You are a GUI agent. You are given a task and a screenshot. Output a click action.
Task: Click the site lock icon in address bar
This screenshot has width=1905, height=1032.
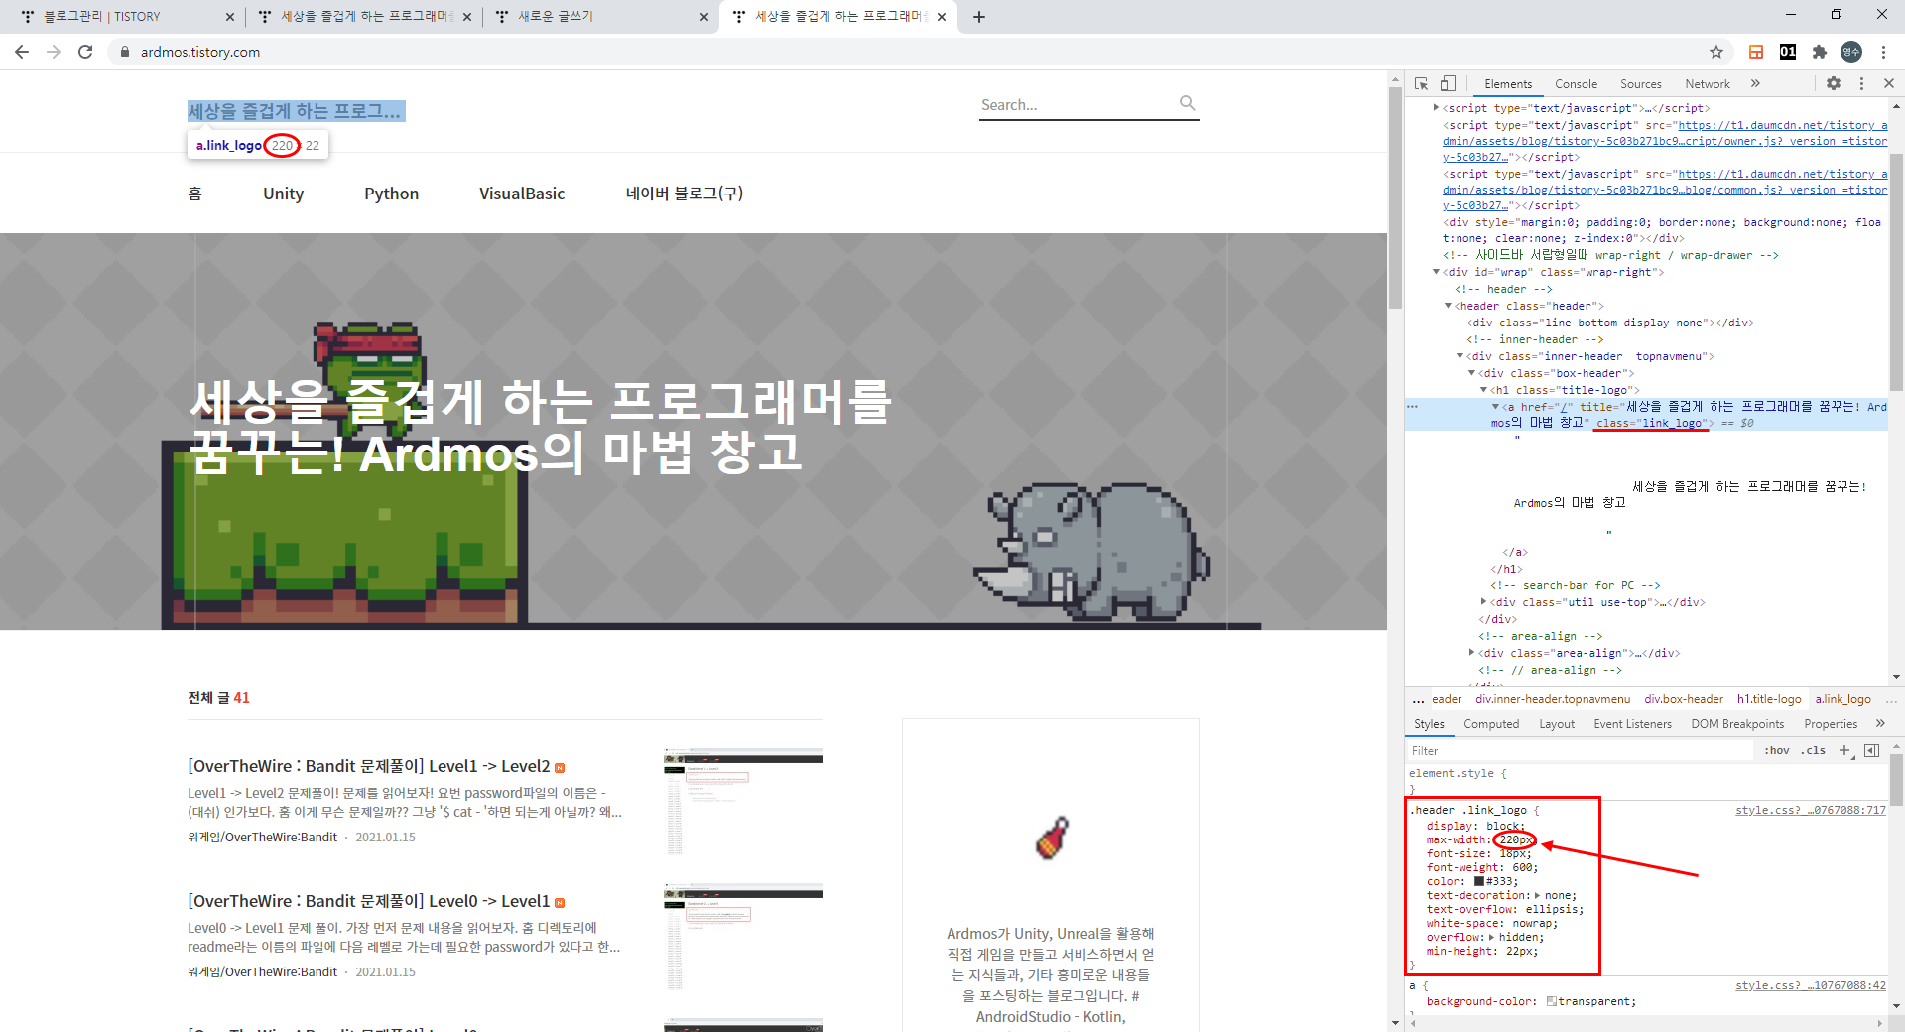click(124, 52)
